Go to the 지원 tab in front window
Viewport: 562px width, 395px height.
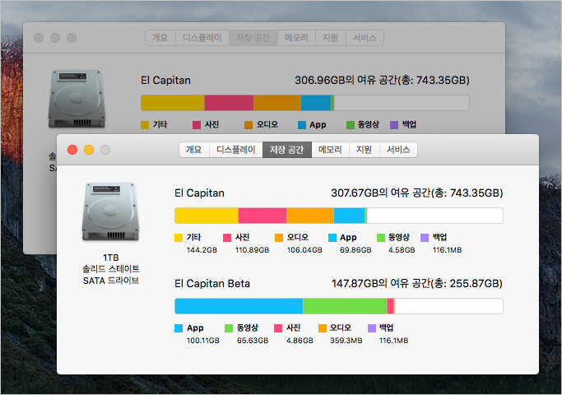(365, 150)
